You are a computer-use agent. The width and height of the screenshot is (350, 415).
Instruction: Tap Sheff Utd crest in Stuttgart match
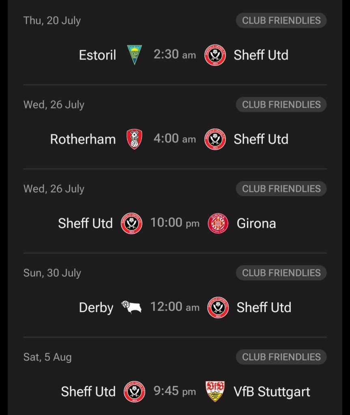[x=134, y=391]
